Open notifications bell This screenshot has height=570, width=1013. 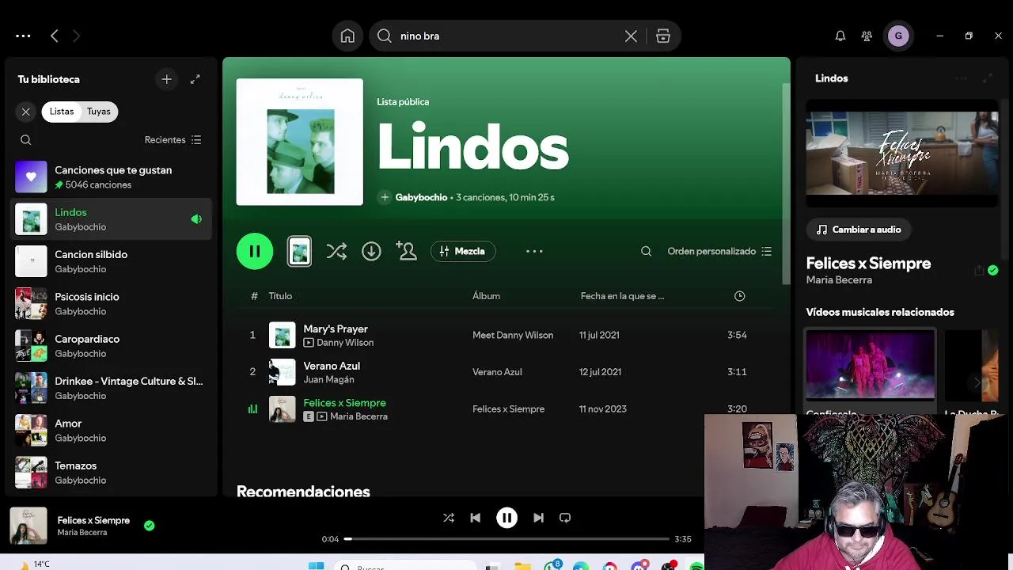840,36
